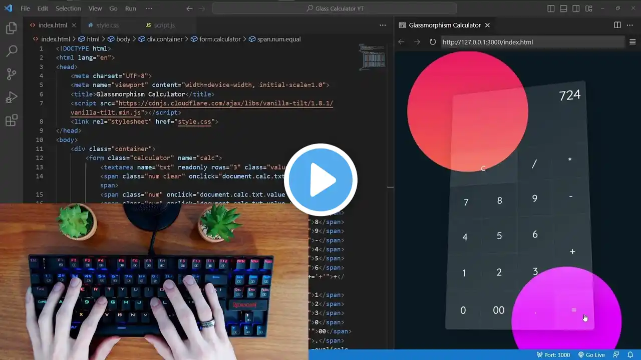Click the calculator's 5 key
The width and height of the screenshot is (641, 360).
[x=499, y=236]
